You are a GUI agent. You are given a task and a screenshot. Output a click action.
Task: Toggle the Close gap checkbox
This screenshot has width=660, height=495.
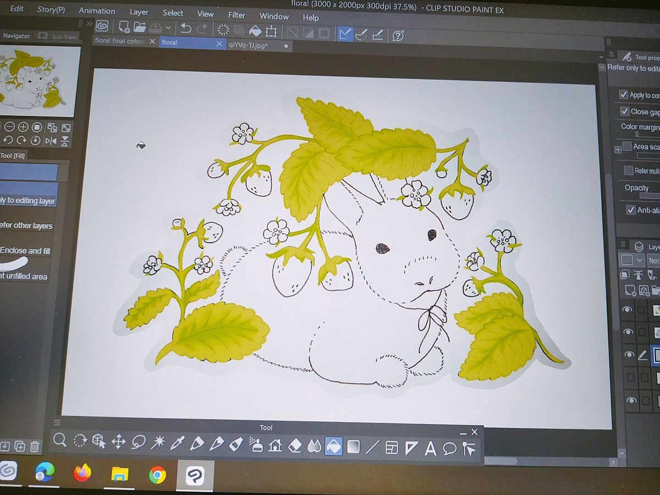coord(624,111)
